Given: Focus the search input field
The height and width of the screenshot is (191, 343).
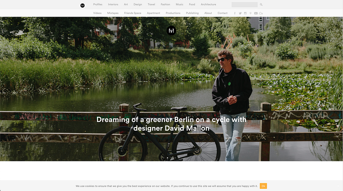Looking at the screenshot, I should point(245,4).
